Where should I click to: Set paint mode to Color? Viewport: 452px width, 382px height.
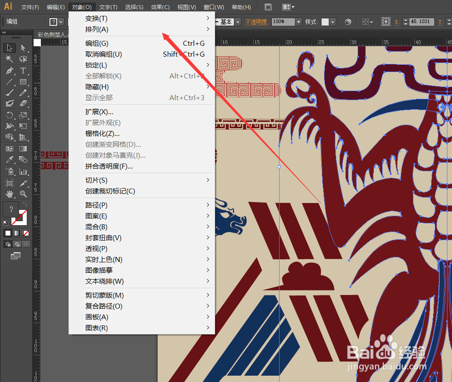[8, 233]
